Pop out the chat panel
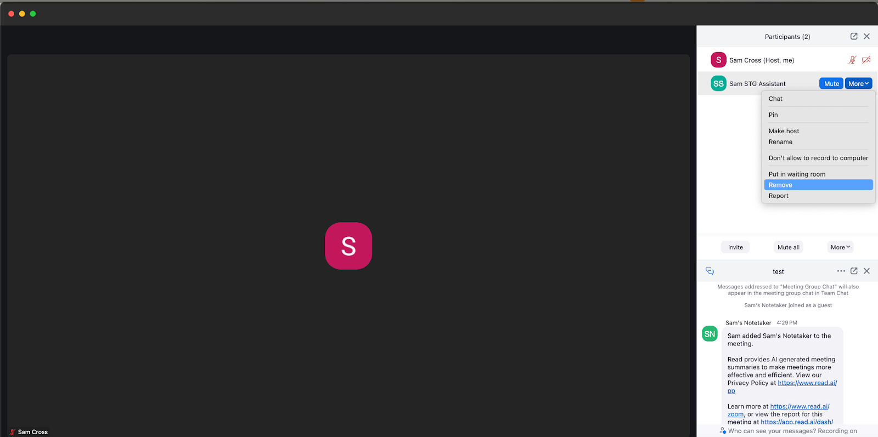Image resolution: width=878 pixels, height=437 pixels. pos(854,271)
